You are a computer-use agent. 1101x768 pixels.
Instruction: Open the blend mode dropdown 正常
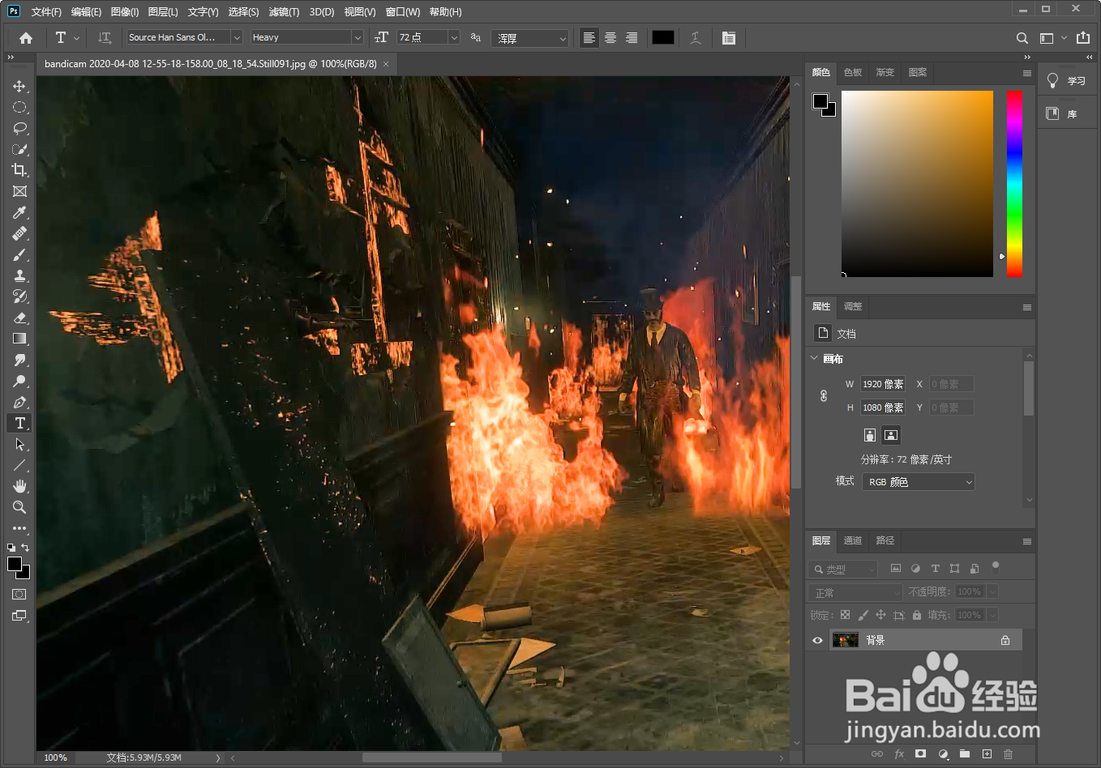[x=855, y=592]
